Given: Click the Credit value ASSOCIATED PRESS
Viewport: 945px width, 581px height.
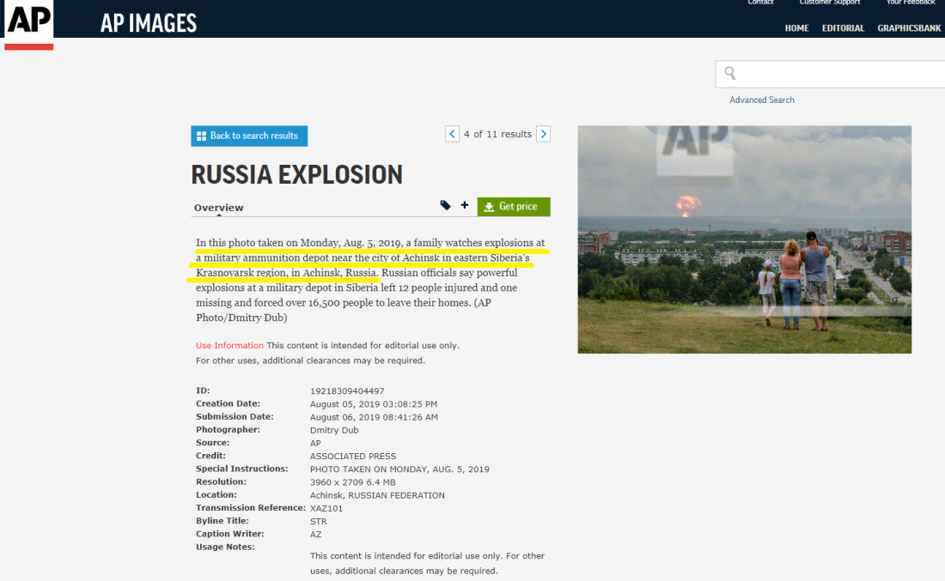Looking at the screenshot, I should click(x=353, y=456).
